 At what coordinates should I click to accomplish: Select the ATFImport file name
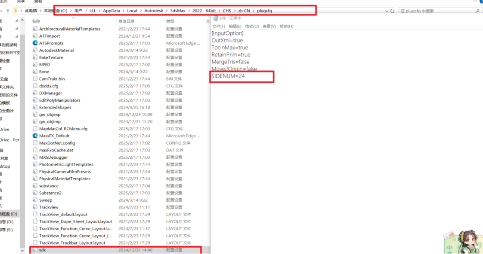[50, 36]
